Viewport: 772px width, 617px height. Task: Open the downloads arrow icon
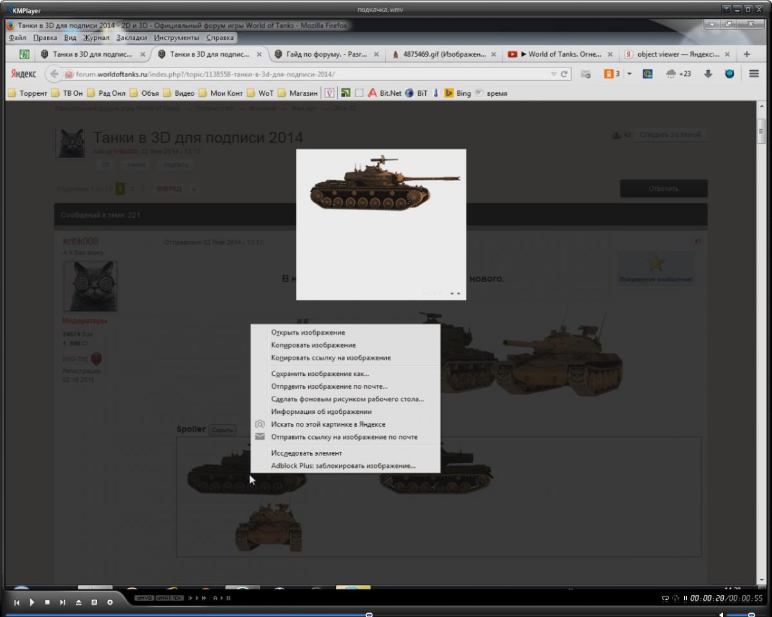(708, 74)
